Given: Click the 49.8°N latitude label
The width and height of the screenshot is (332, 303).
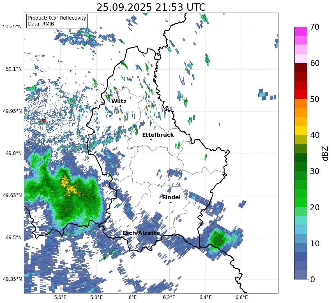Looking at the screenshot, I should tap(14, 153).
